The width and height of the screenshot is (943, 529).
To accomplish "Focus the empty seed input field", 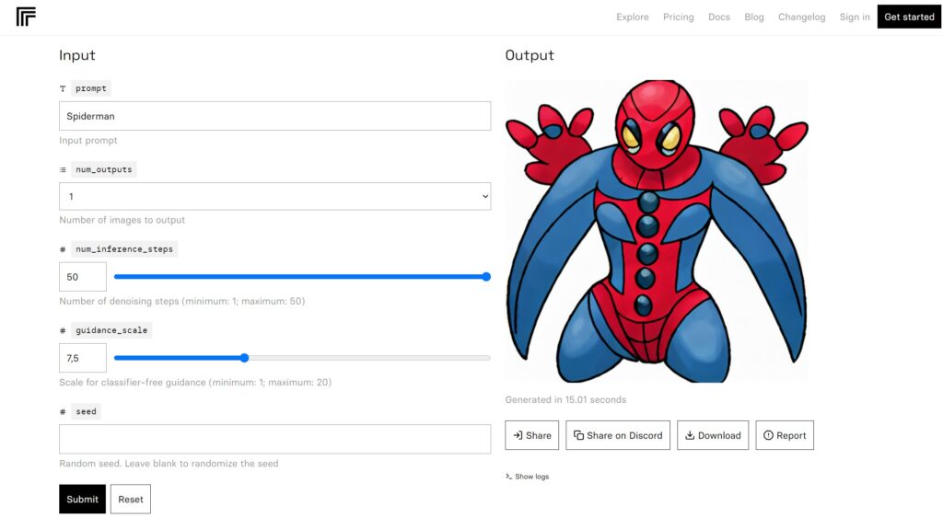I will [274, 439].
